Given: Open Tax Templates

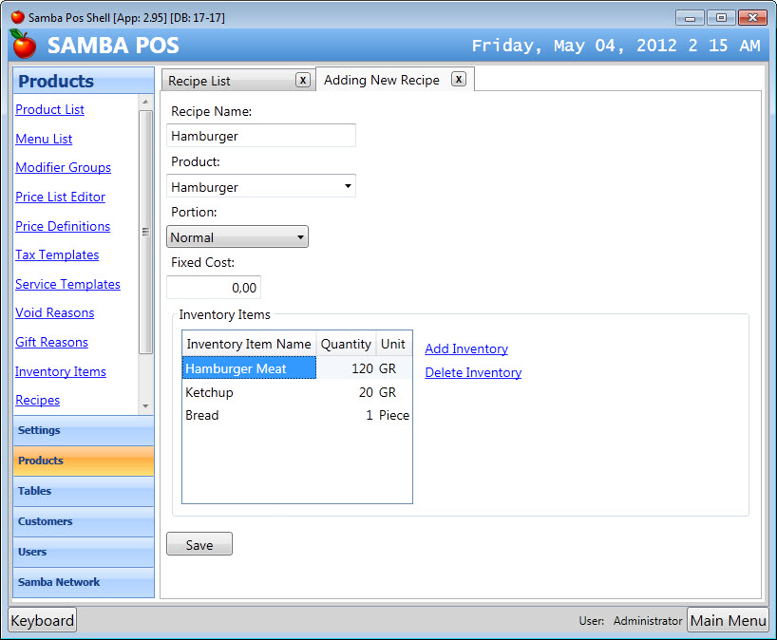Looking at the screenshot, I should click(57, 254).
